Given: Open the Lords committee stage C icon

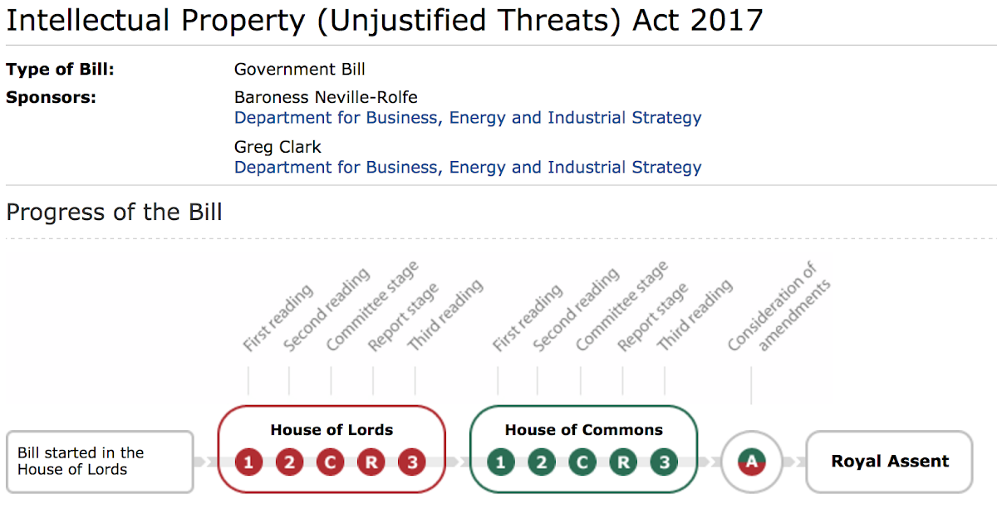Looking at the screenshot, I should (x=330, y=462).
